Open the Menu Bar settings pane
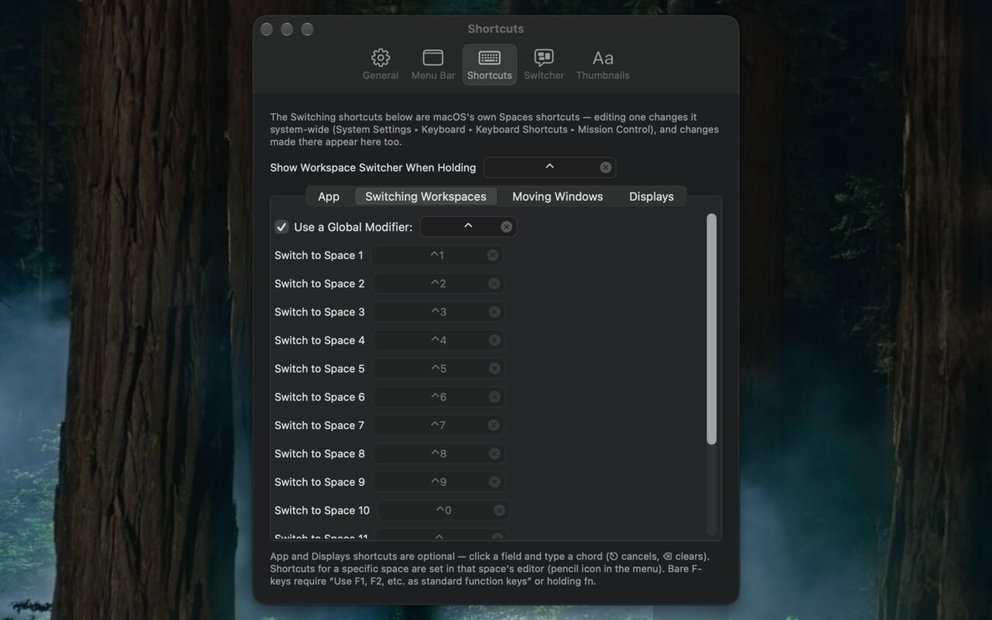 click(x=433, y=64)
